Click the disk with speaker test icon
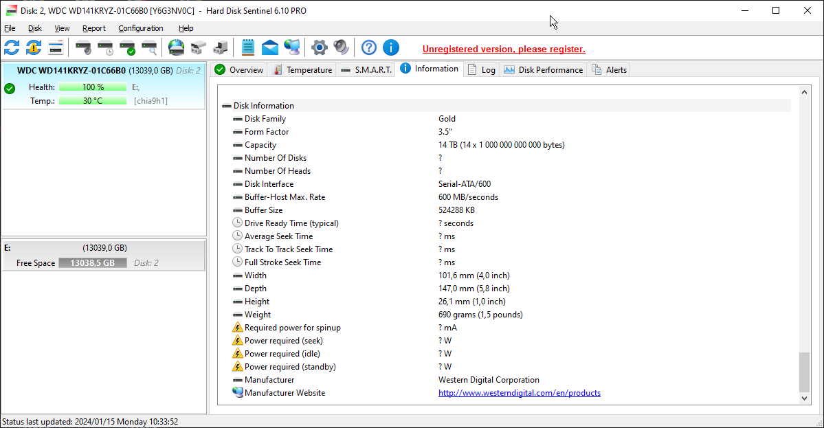Image resolution: width=824 pixels, height=428 pixels. click(x=83, y=48)
